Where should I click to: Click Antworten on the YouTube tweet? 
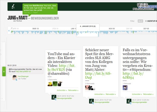click(62, 90)
